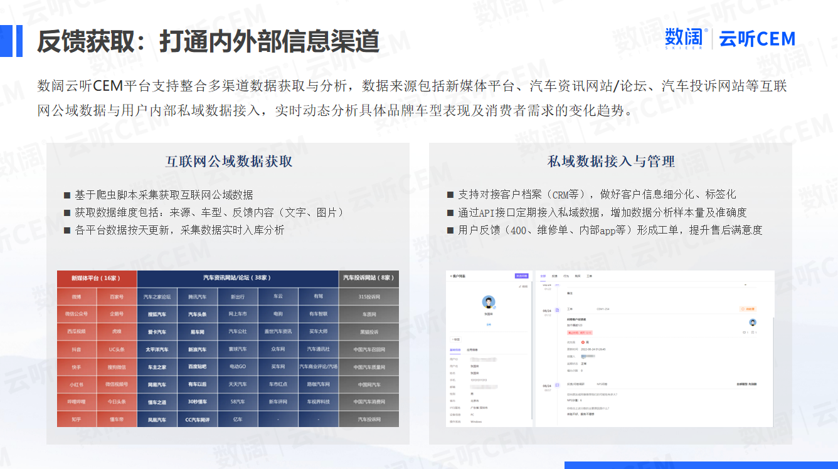Click the 盖世汽车资讯 cell

click(x=278, y=331)
